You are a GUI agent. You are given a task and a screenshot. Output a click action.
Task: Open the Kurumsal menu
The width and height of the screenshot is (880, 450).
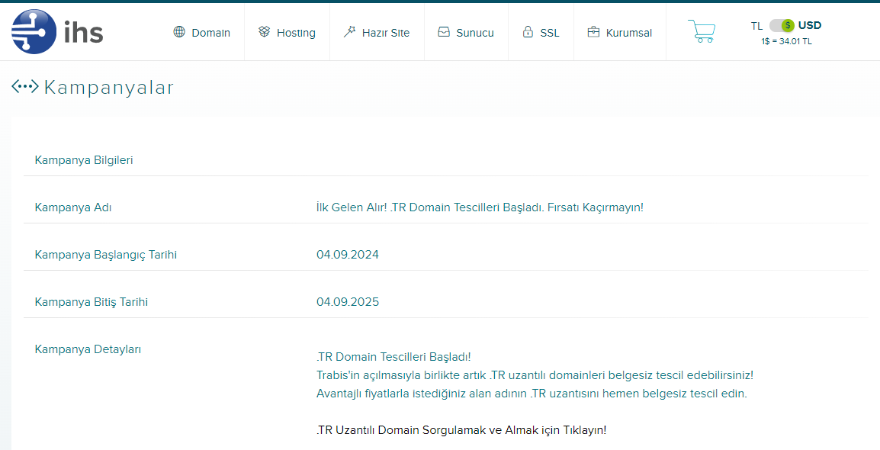tap(628, 33)
